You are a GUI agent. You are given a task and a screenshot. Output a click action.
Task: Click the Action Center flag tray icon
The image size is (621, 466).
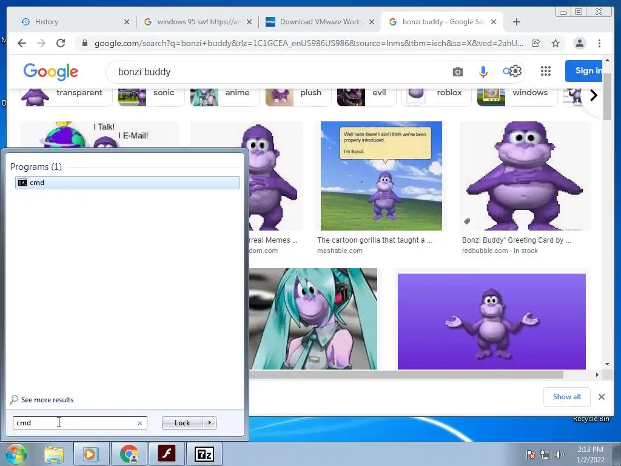pos(531,454)
